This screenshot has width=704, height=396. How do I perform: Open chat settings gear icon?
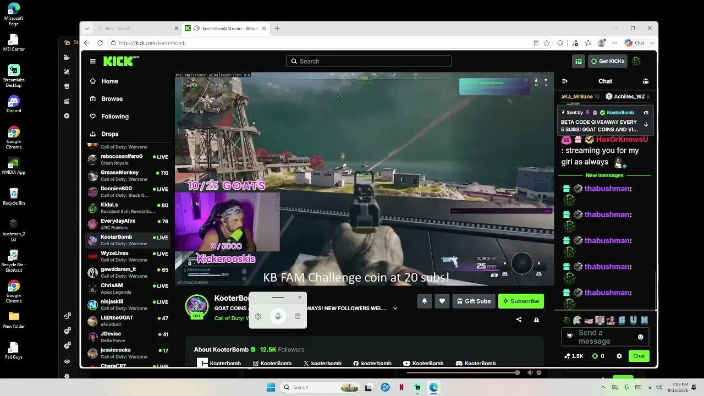coord(619,356)
